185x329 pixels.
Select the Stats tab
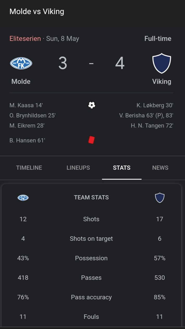(122, 168)
